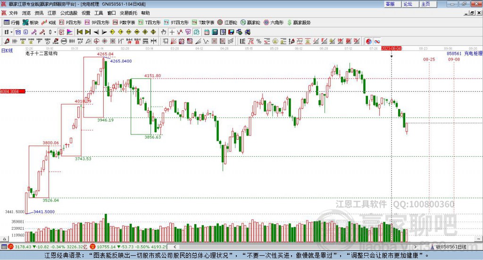Expand the 日 period dropdown

11,32
